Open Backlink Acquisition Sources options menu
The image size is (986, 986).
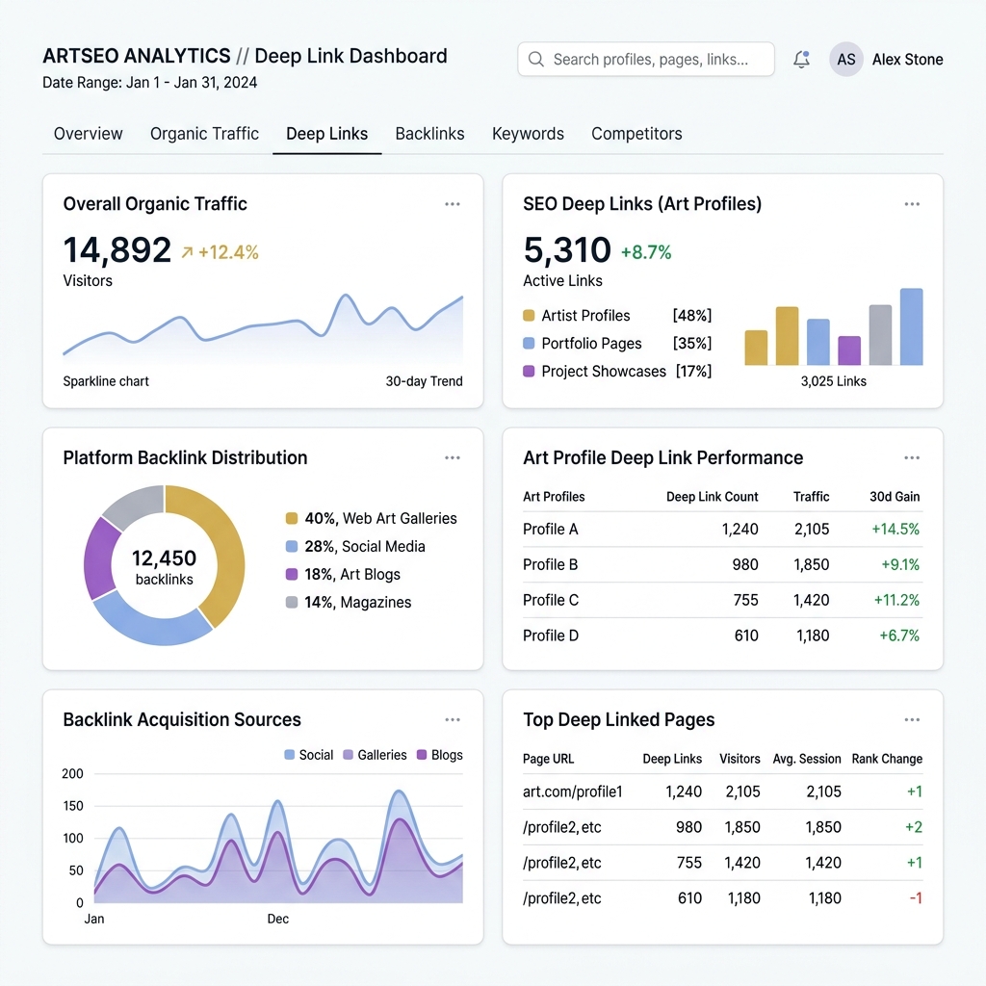(x=453, y=719)
